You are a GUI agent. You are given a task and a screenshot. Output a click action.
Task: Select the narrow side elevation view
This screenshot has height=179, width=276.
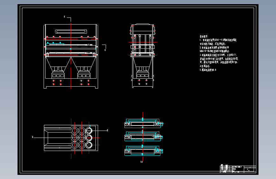(143, 56)
